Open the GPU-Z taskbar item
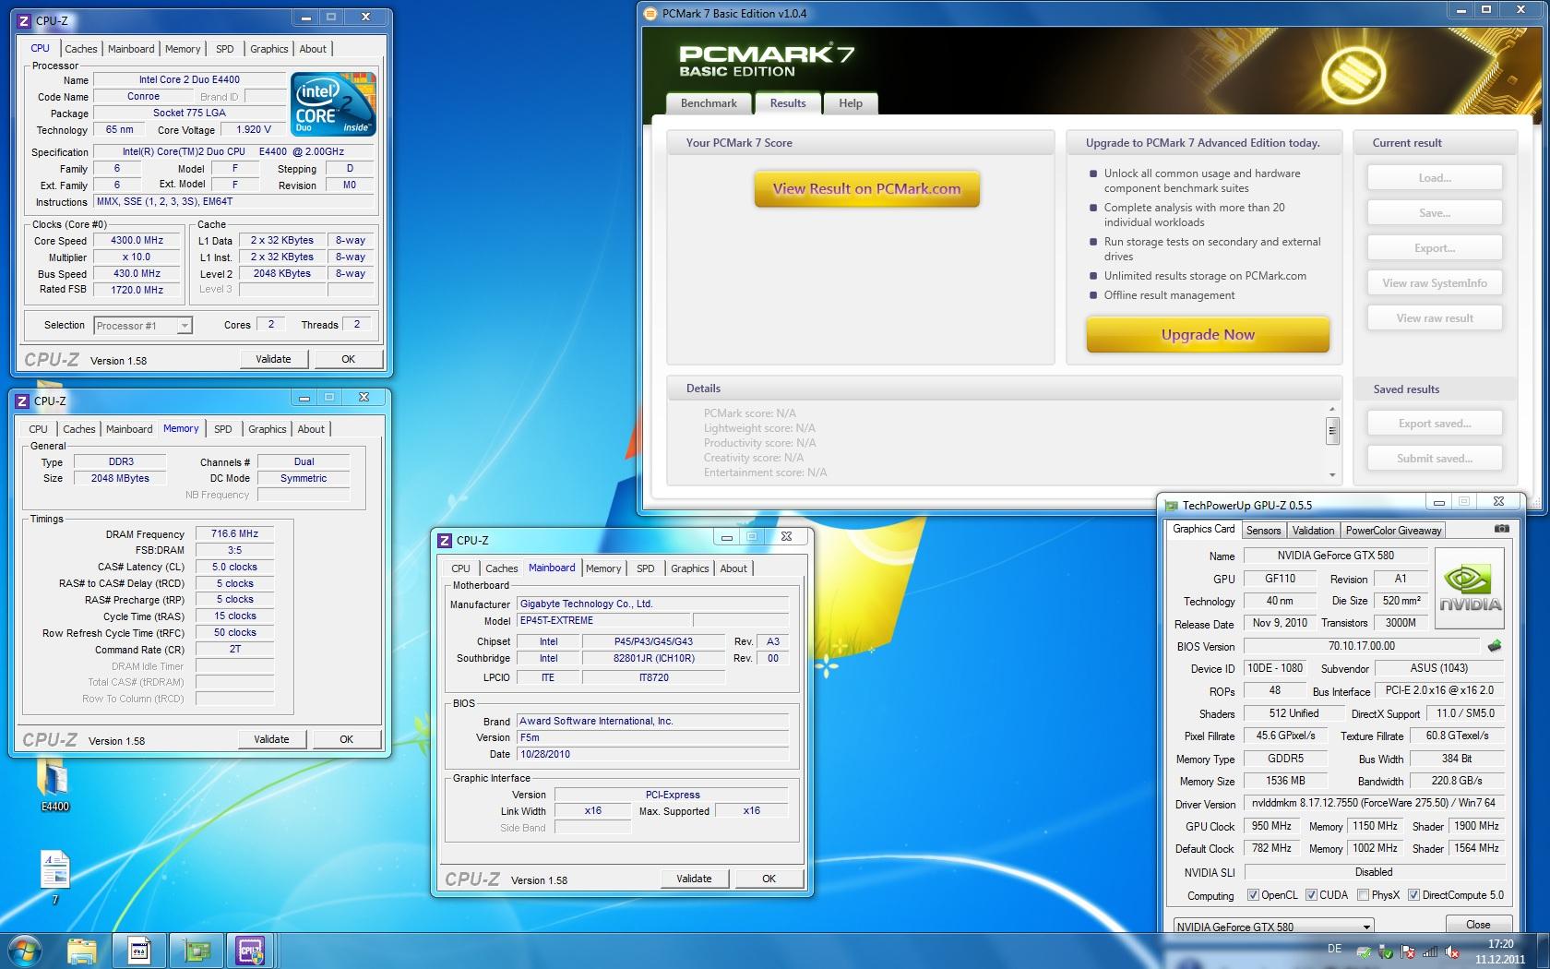1550x969 pixels. [196, 951]
